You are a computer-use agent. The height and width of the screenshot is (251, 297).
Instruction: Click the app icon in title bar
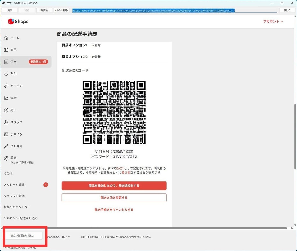tap(3, 3)
